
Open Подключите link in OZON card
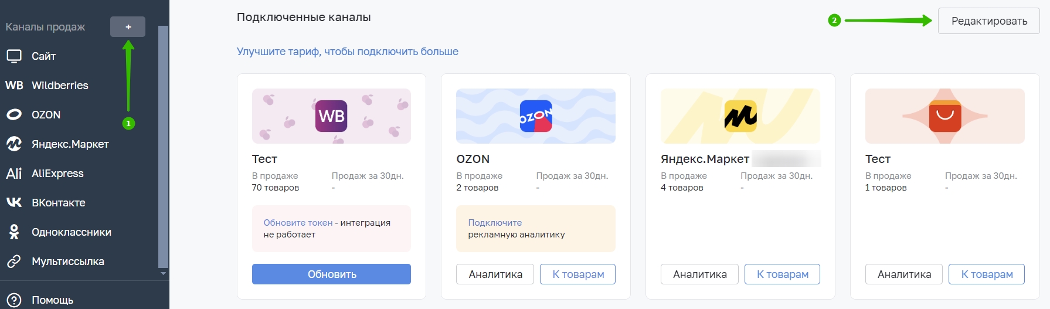495,223
